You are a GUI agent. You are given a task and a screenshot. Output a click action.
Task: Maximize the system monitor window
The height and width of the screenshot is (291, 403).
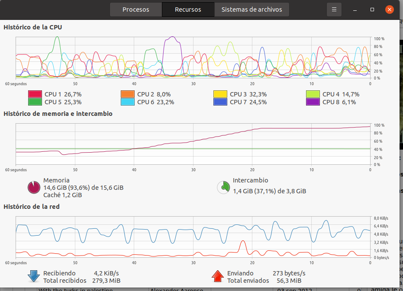click(x=372, y=10)
